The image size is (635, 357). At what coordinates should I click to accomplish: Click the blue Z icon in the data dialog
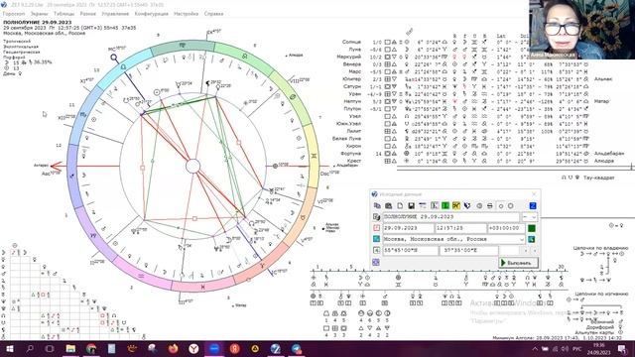tap(533, 205)
